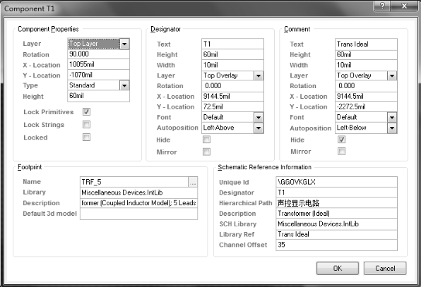This screenshot has width=421, height=287.
Task: Click the component Rotation field showing 90.000
Action: click(x=98, y=54)
